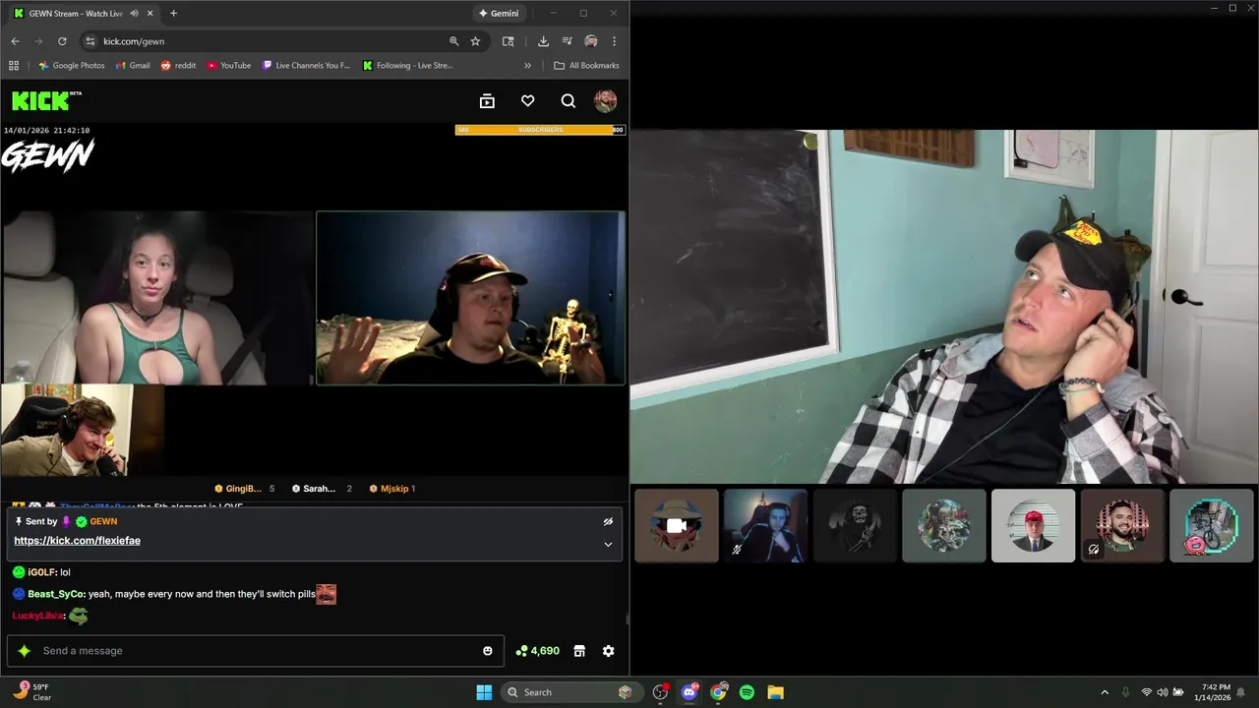
Task: Open a new Chrome tab
Action: (x=173, y=14)
